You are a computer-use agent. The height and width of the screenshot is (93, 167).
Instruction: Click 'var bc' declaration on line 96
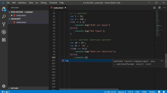[x=74, y=46]
